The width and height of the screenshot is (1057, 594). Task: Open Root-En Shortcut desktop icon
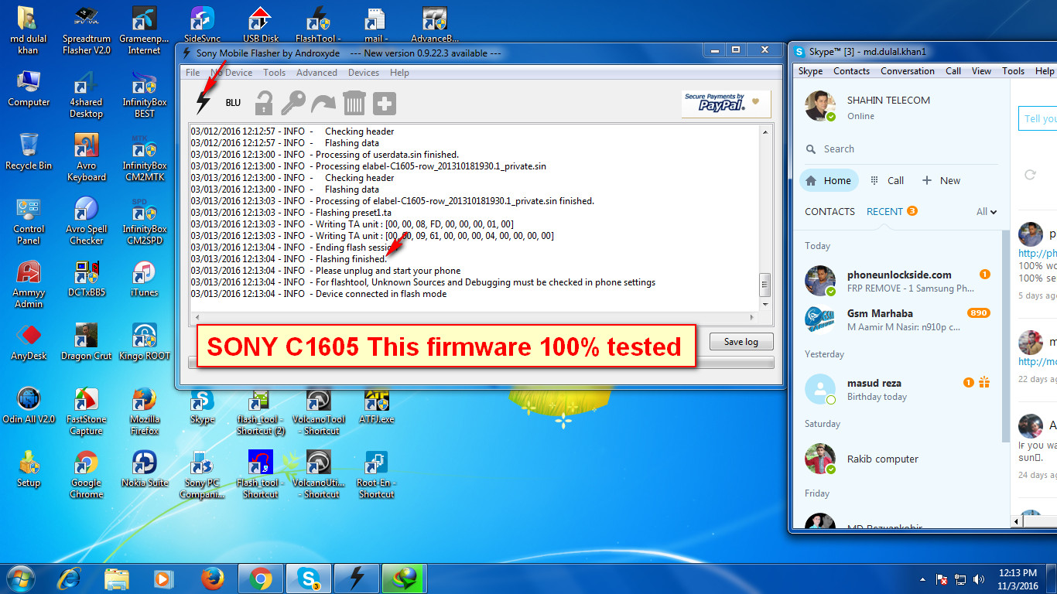coord(377,476)
